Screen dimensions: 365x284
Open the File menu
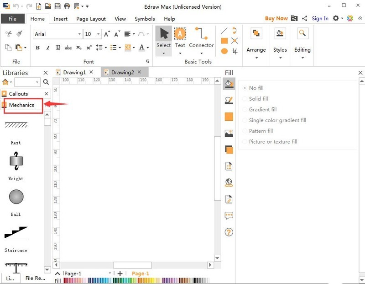(x=13, y=19)
